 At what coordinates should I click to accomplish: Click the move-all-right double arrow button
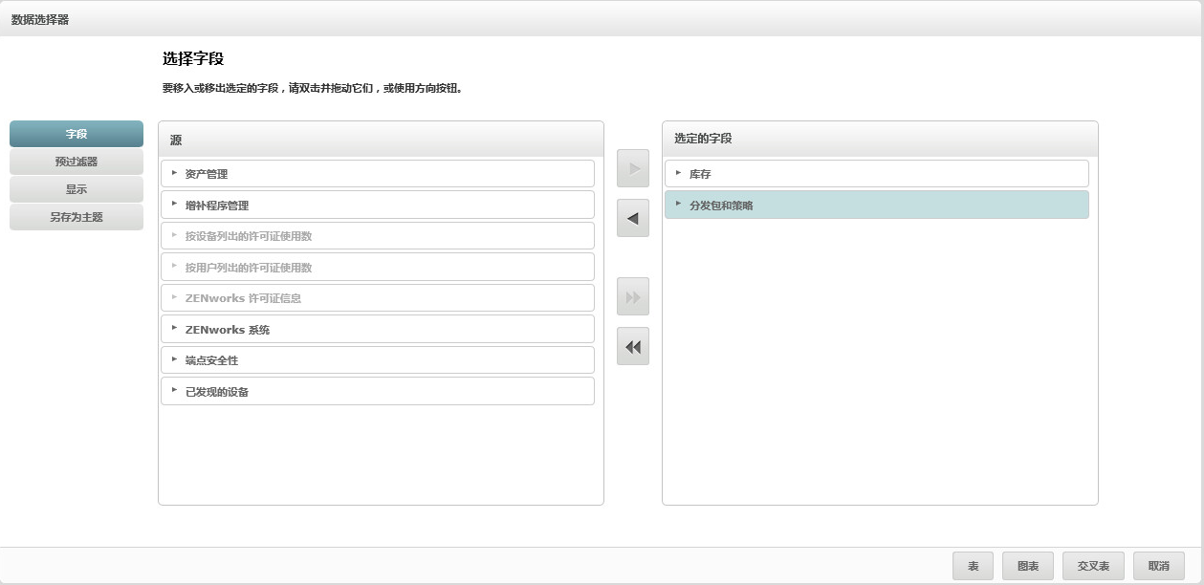click(633, 296)
